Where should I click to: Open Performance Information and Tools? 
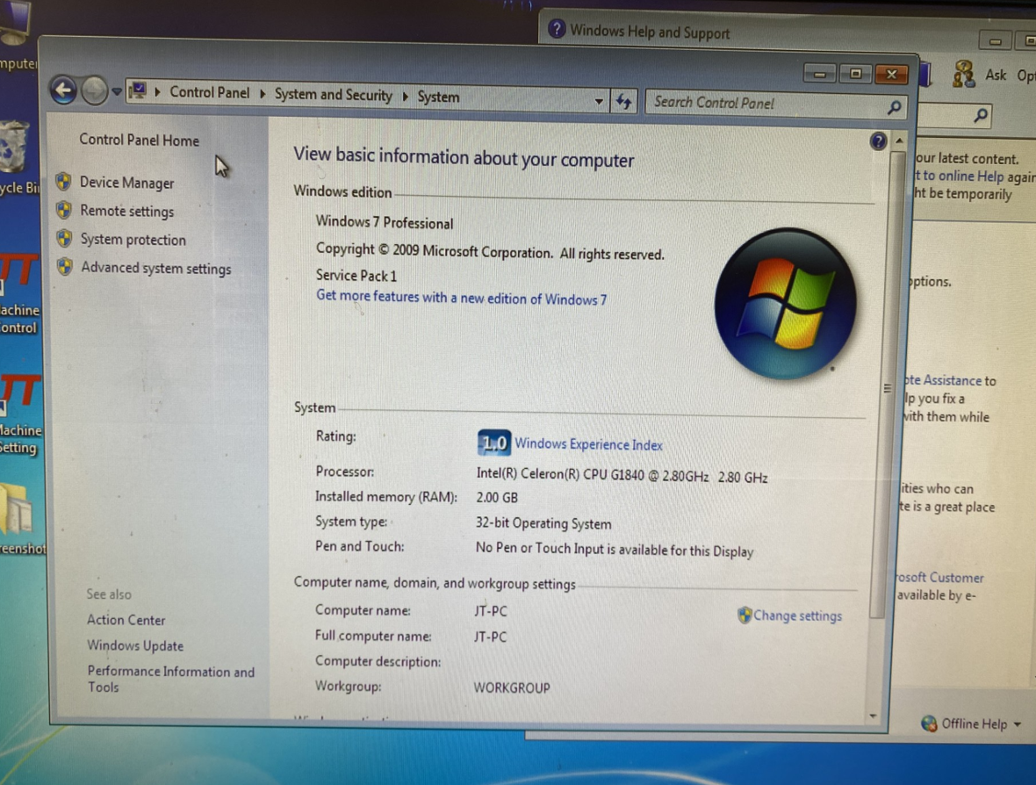click(x=170, y=680)
